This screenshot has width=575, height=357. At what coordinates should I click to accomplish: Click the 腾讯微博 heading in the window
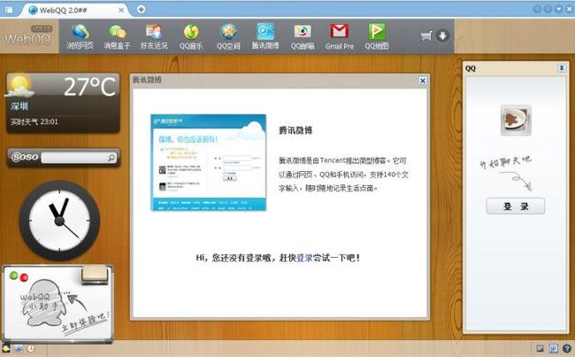click(x=295, y=130)
